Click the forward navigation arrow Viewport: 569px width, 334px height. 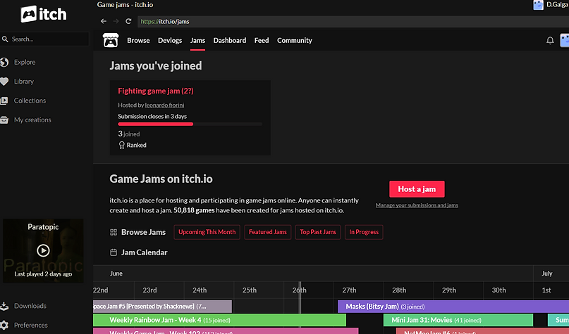(x=116, y=21)
